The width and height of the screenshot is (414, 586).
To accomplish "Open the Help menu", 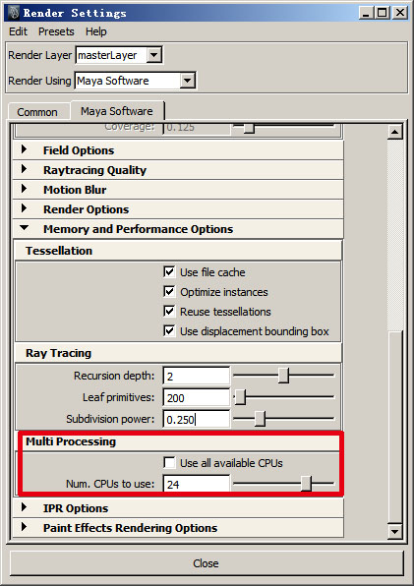I will (x=96, y=31).
